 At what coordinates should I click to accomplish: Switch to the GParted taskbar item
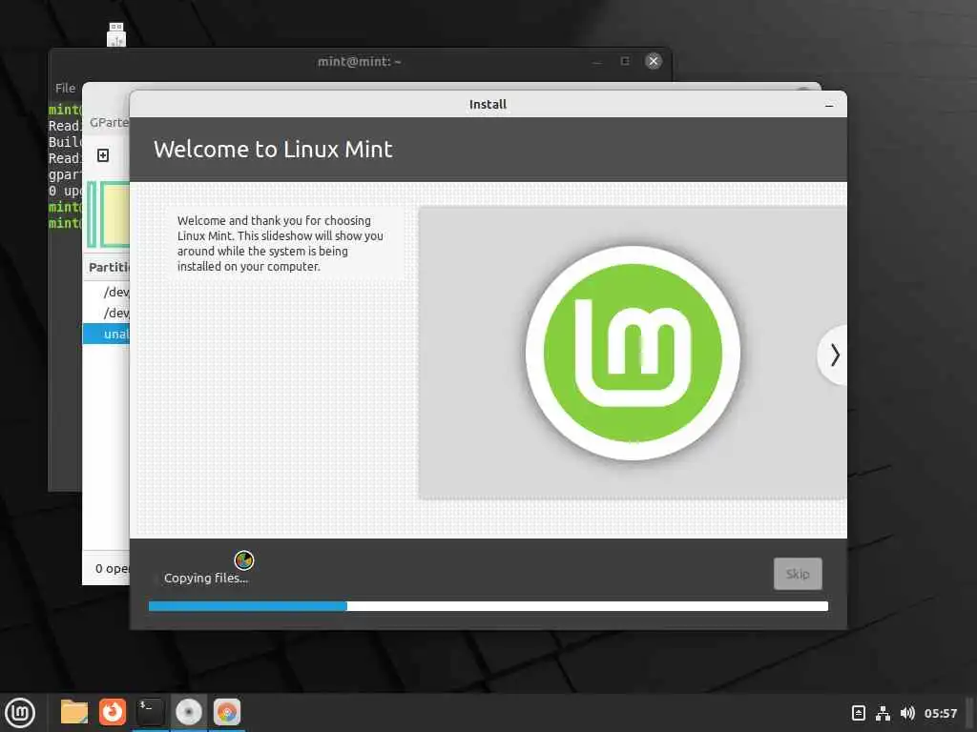226,712
